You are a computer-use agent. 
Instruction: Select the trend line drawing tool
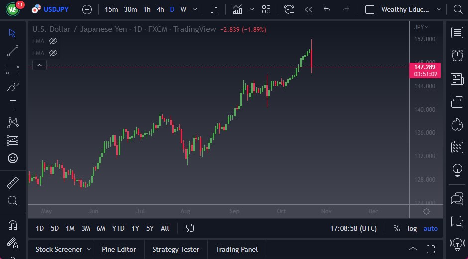pos(13,50)
